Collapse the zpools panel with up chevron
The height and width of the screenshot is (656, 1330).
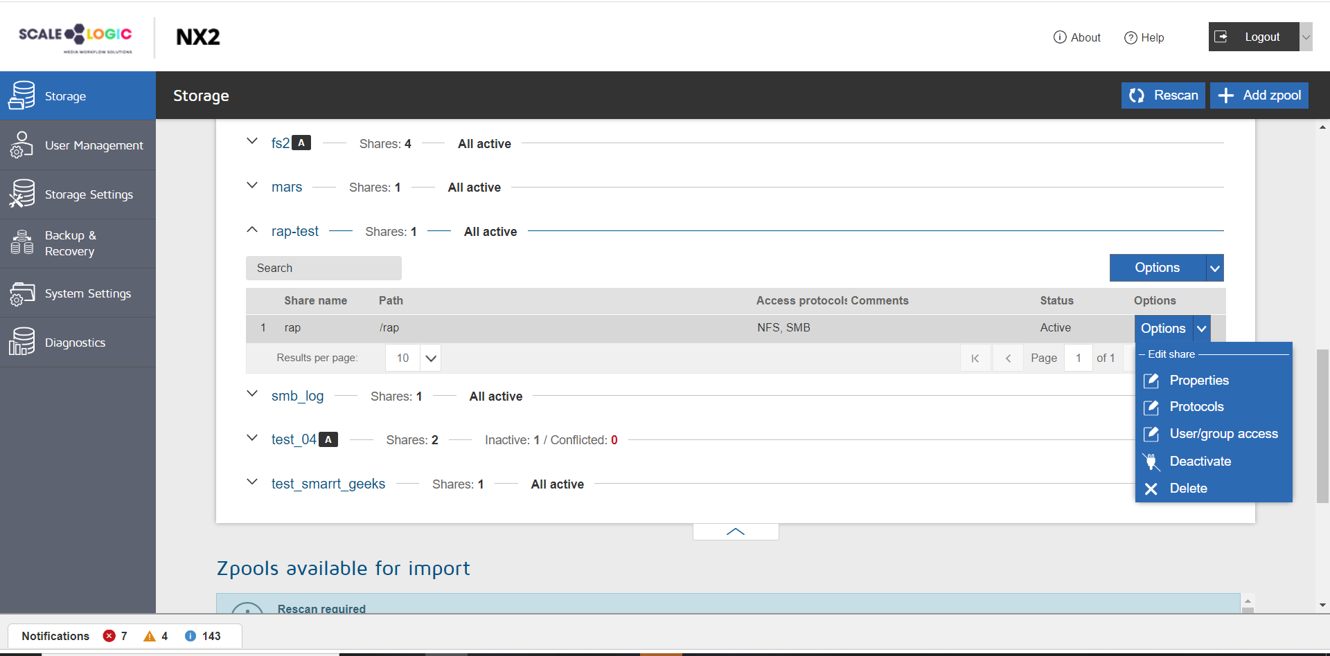[736, 531]
